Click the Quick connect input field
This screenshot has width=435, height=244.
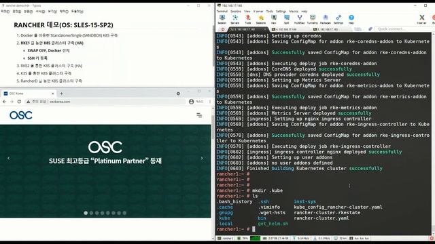click(402, 29)
